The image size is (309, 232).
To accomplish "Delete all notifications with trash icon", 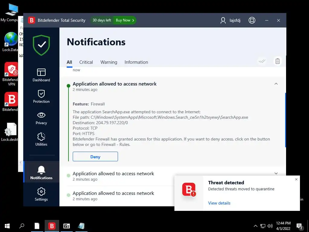I will tap(278, 61).
